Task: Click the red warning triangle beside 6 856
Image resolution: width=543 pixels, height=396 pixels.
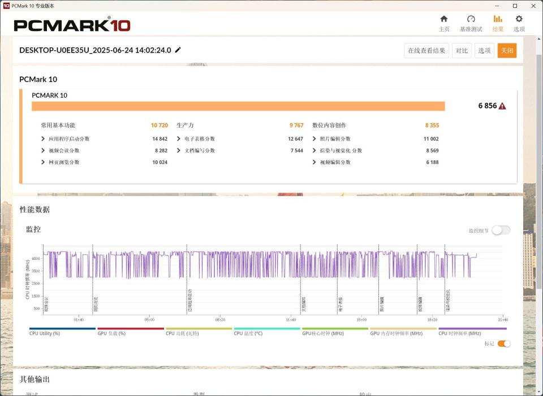Action: (502, 106)
